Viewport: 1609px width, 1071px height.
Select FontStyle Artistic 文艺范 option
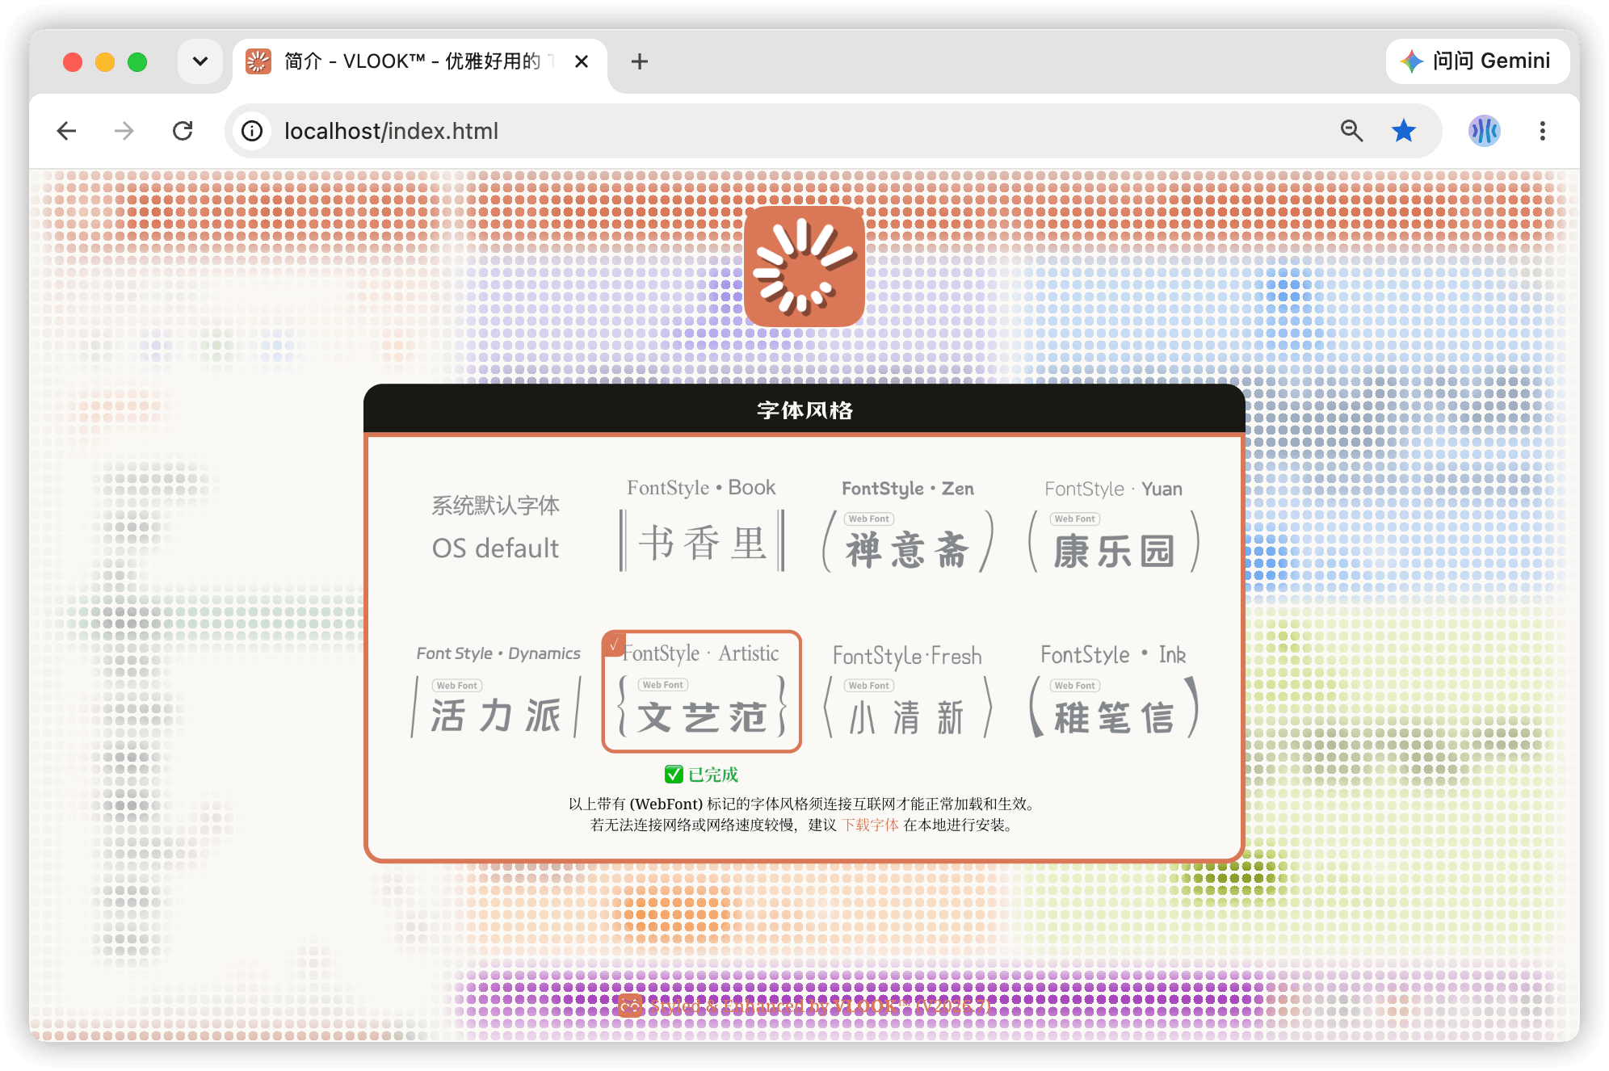[x=701, y=691]
